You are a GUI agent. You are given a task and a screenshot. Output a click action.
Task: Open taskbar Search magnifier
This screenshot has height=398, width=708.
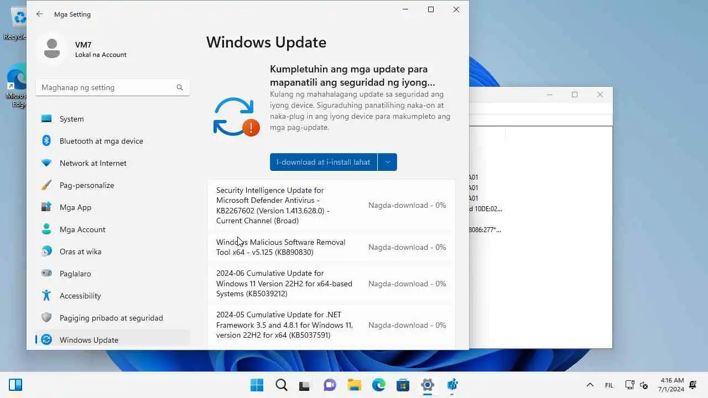[x=281, y=385]
